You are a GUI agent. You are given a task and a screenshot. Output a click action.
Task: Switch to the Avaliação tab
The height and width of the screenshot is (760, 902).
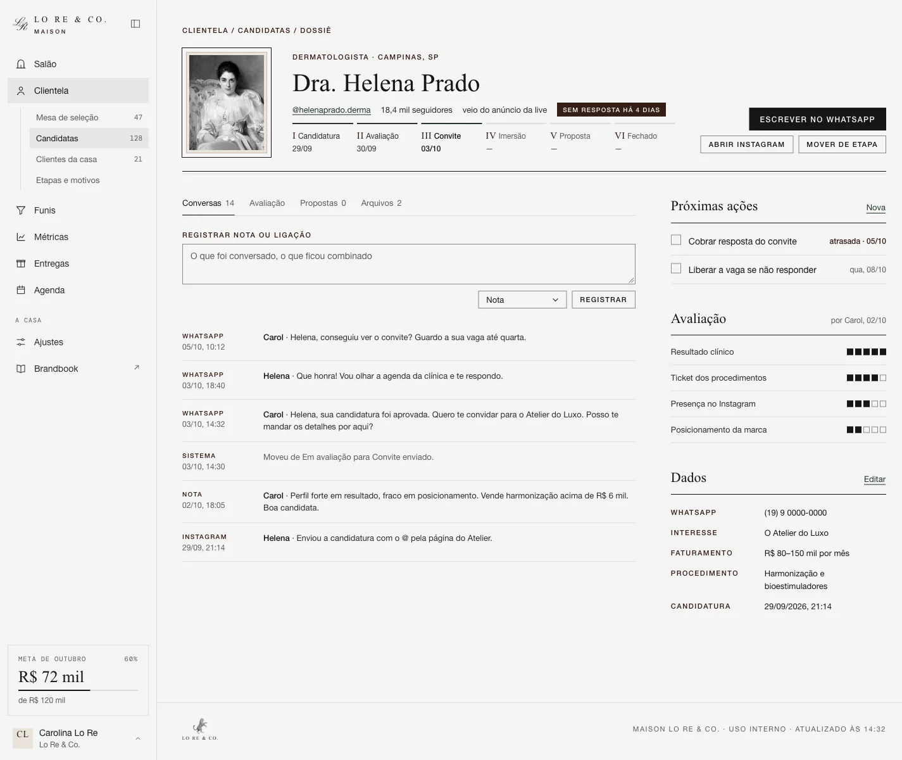[x=267, y=203]
